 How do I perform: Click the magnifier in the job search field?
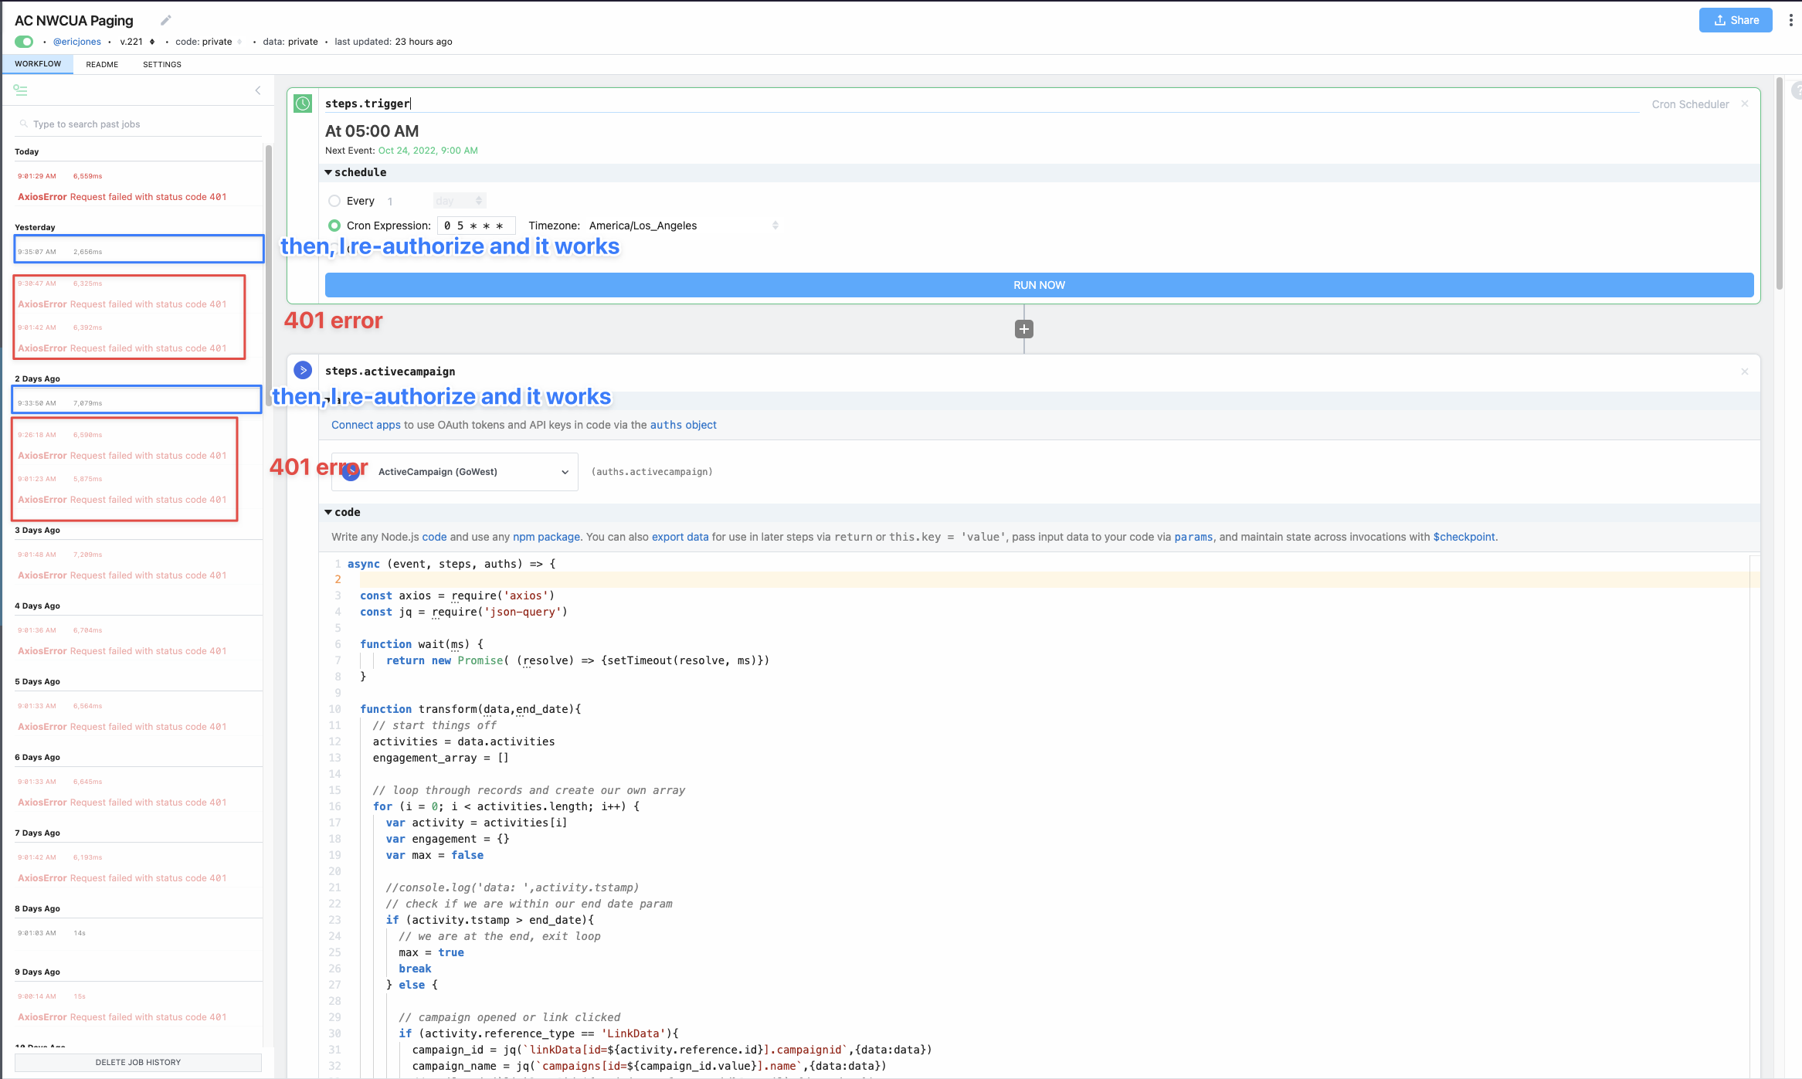(24, 124)
